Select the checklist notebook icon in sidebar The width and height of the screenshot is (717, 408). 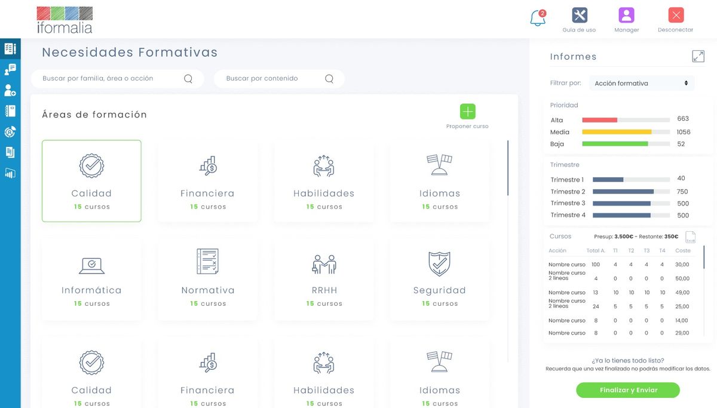(10, 48)
